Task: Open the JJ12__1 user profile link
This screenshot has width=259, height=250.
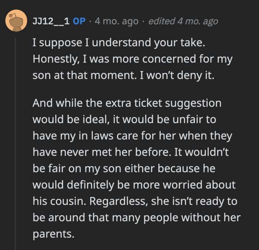Action: 51,21
